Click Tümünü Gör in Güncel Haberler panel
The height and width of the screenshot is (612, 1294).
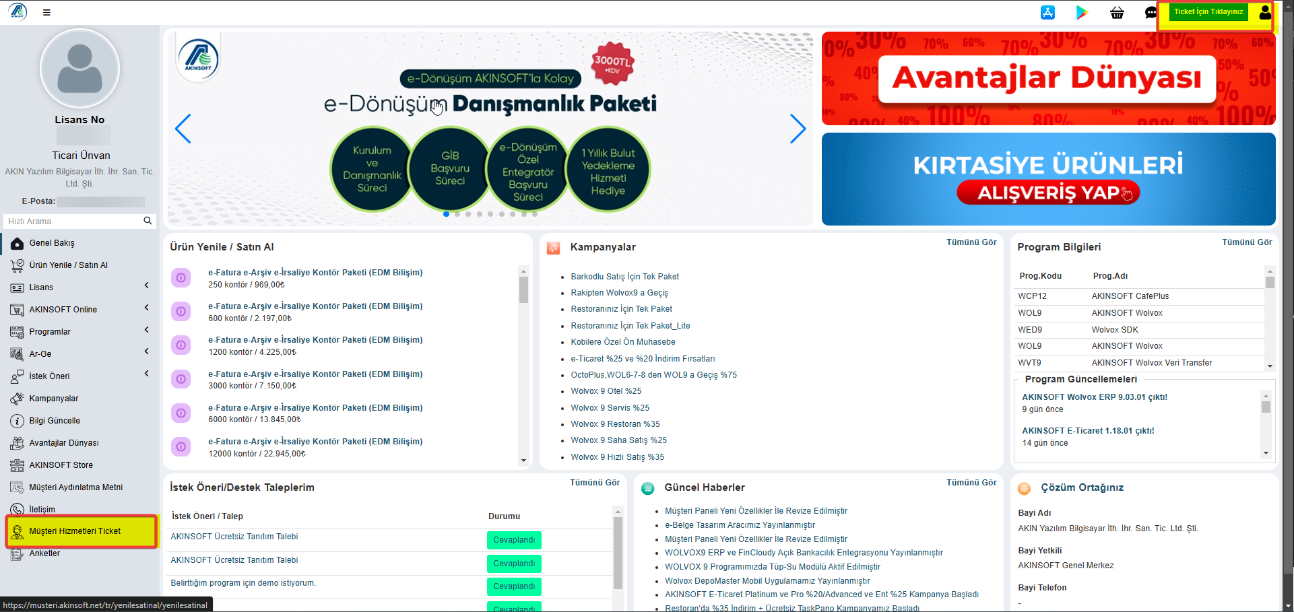[971, 483]
